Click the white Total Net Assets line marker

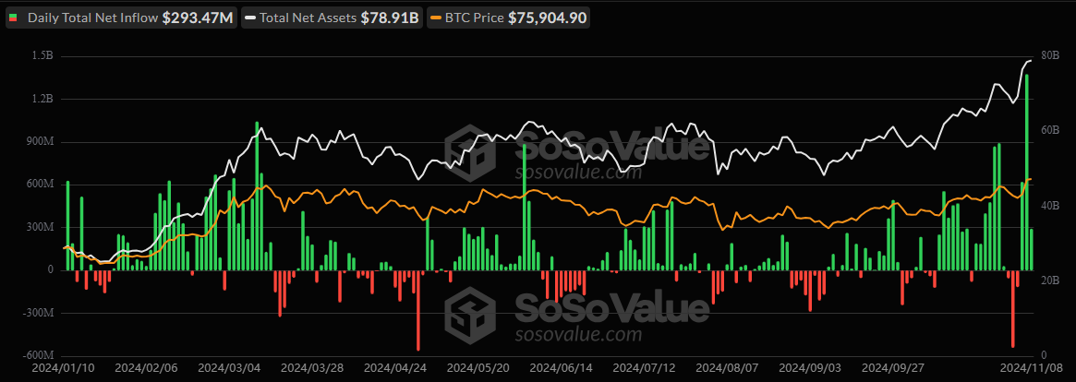click(x=248, y=18)
